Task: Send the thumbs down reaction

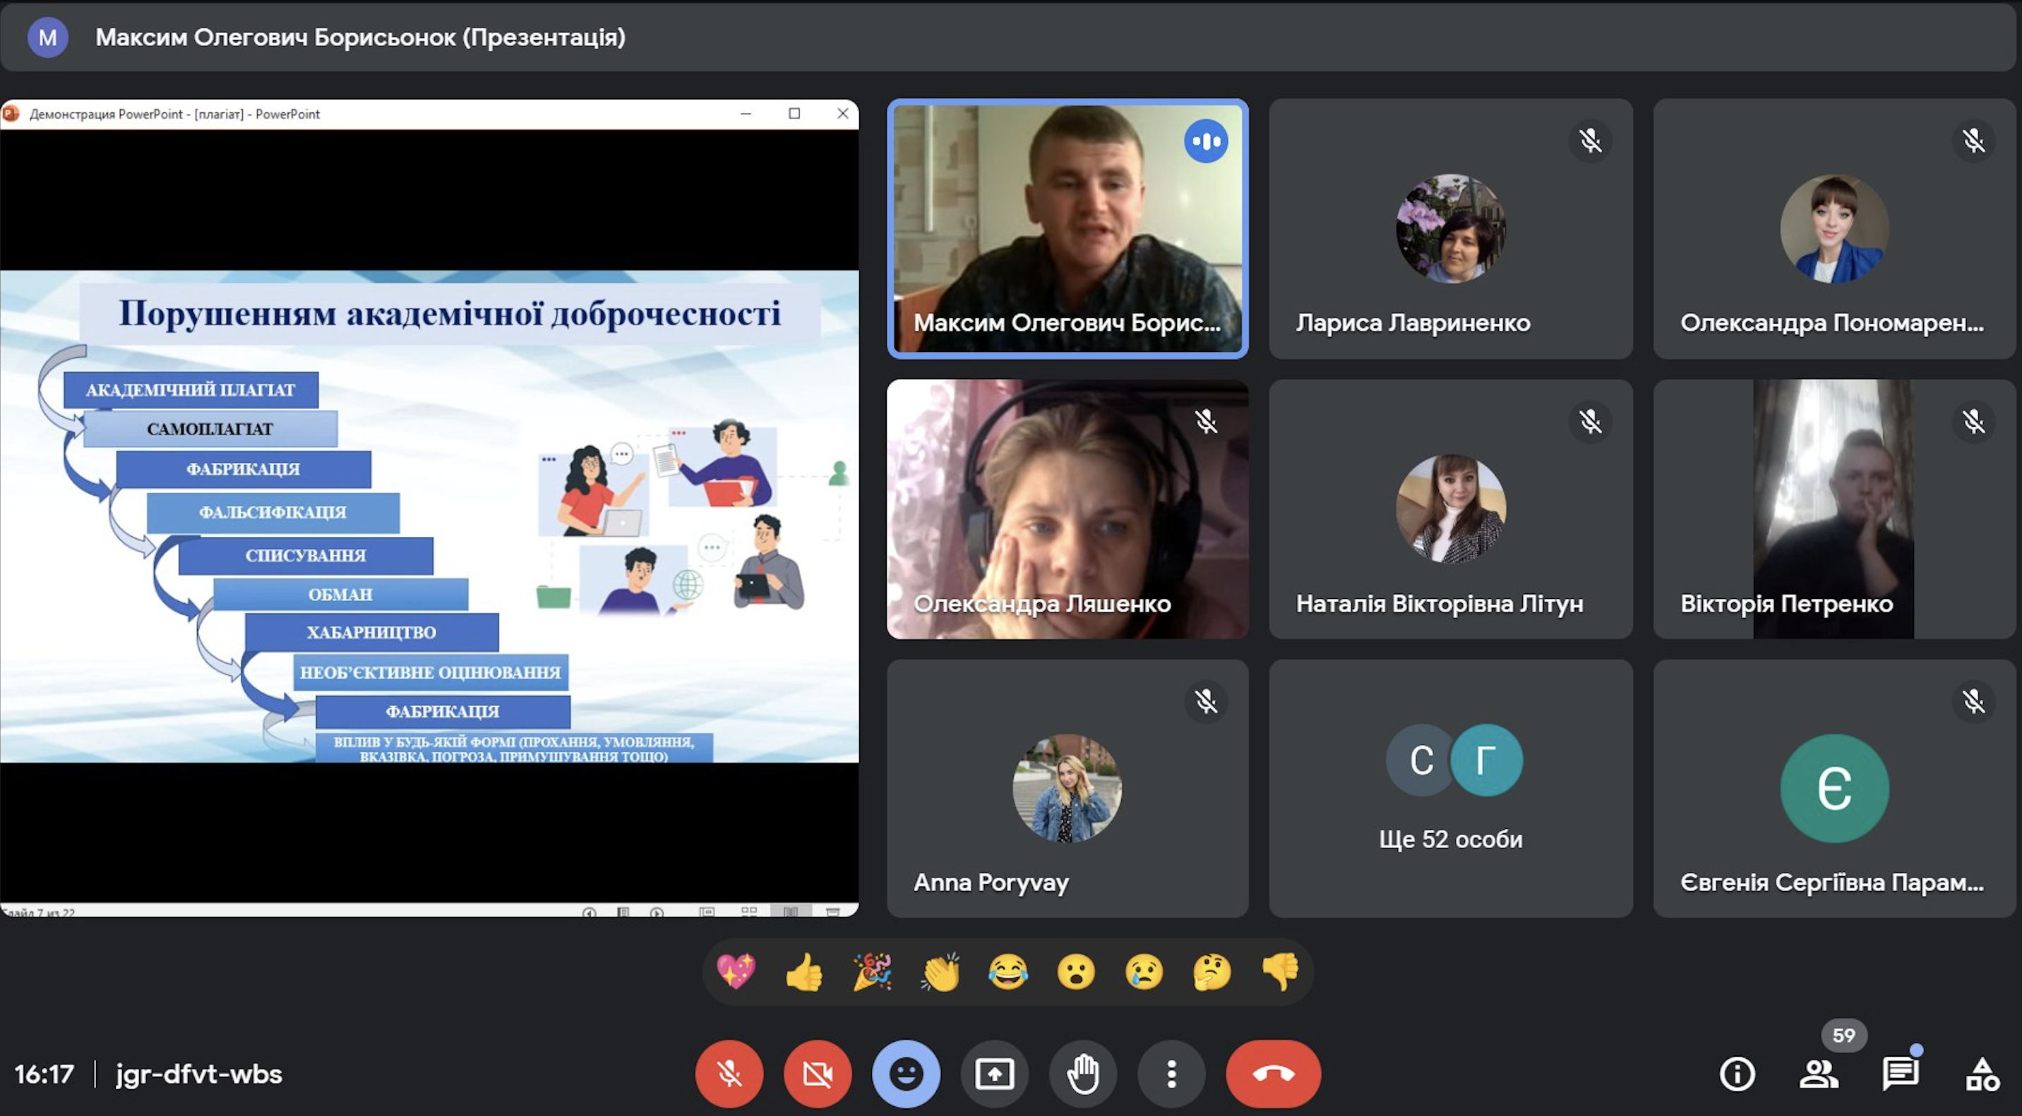Action: (x=1280, y=971)
